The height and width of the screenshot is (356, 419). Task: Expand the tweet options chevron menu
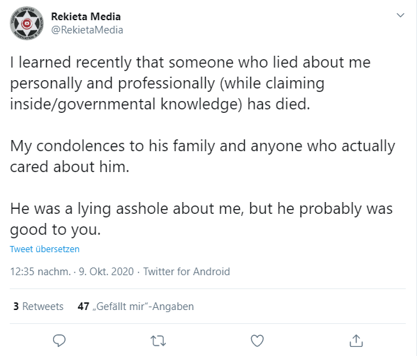400,15
